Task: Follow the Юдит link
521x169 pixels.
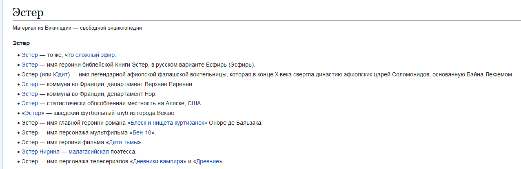Action: pos(60,74)
